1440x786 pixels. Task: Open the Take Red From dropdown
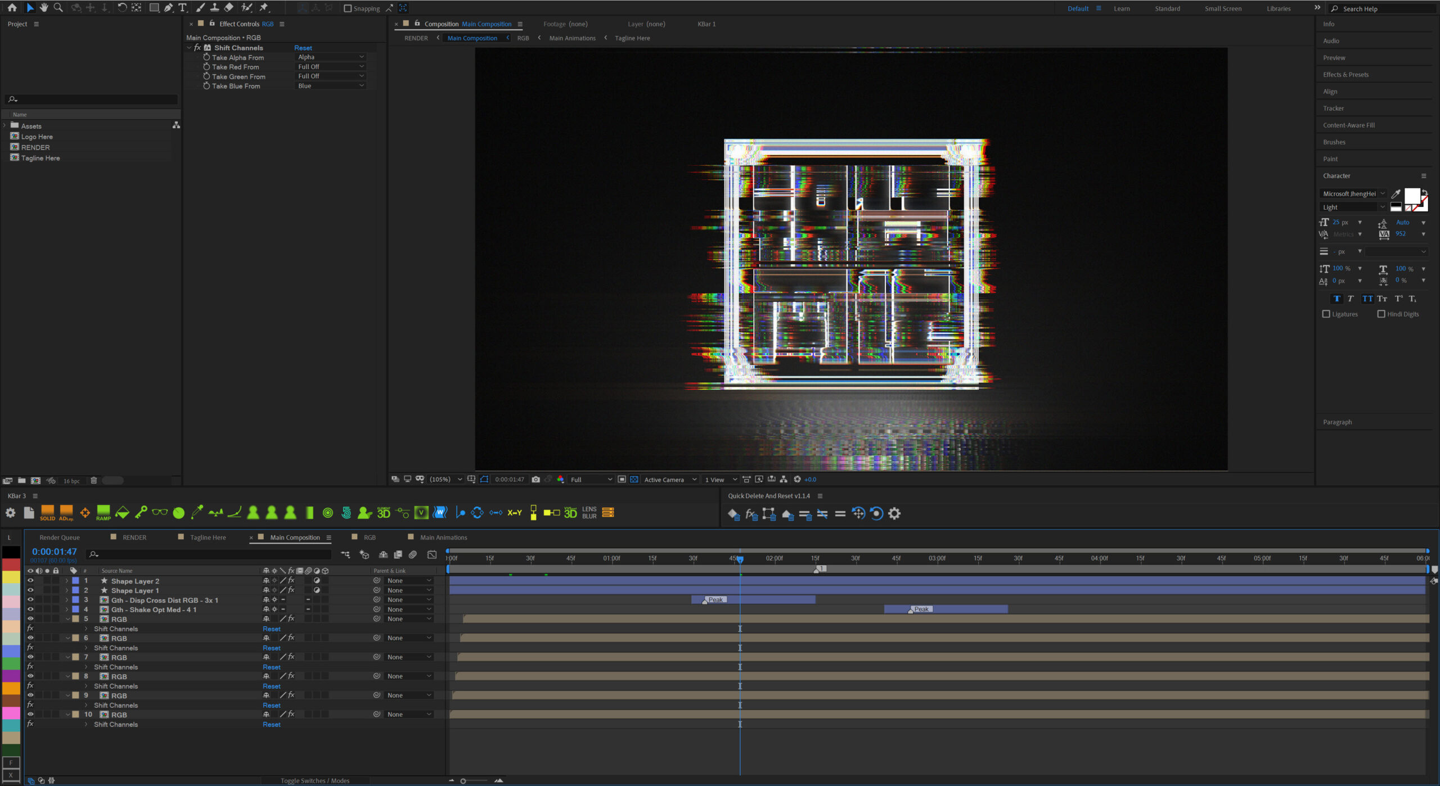[330, 66]
